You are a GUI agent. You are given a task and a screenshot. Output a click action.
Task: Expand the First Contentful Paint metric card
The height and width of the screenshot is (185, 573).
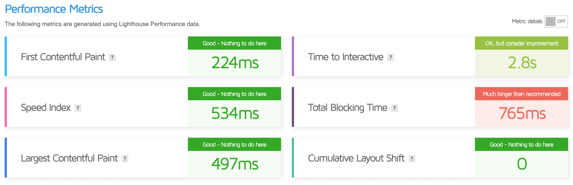[x=143, y=56]
